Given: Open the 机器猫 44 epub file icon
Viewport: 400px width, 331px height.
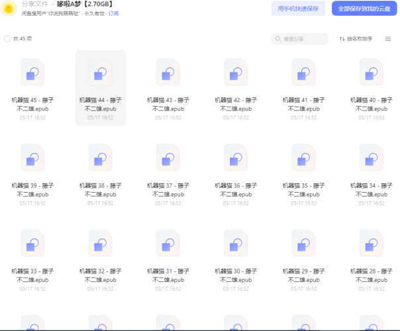Looking at the screenshot, I should click(x=101, y=72).
